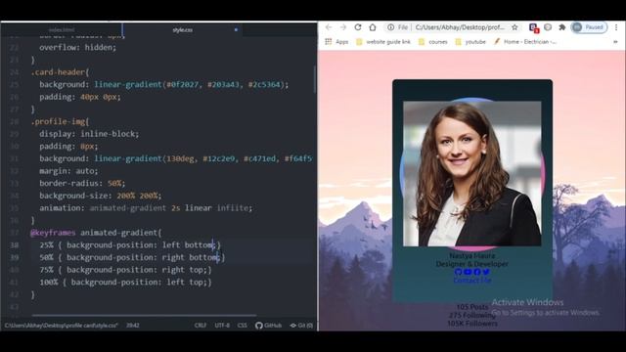Change the CSS grammar selector

point(242,326)
